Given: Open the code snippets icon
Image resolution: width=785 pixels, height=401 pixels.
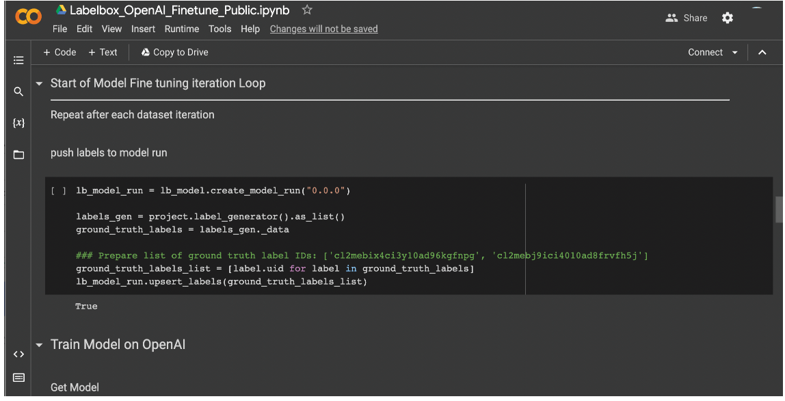Looking at the screenshot, I should pos(18,354).
